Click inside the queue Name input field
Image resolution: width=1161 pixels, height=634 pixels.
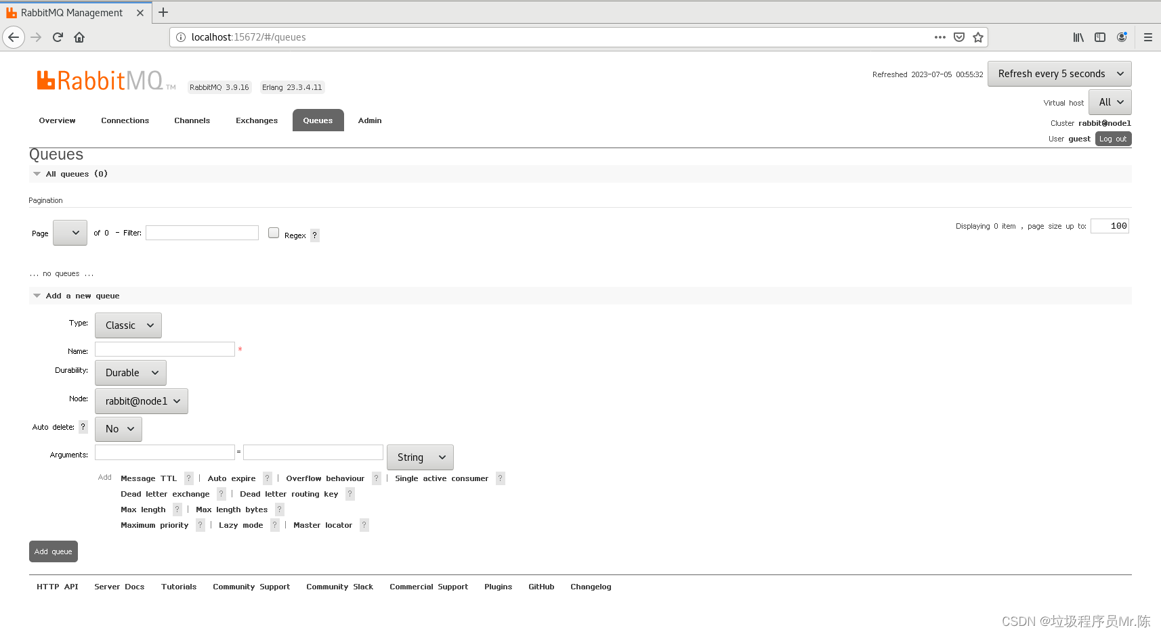coord(165,348)
